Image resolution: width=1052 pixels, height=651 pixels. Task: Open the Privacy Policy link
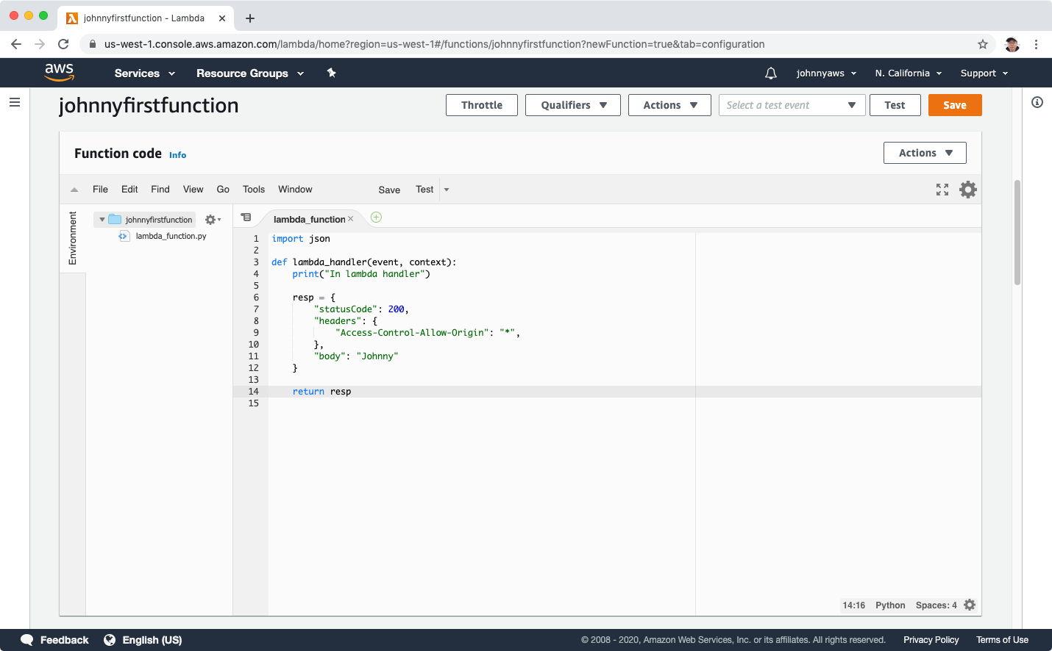pyautogui.click(x=931, y=640)
